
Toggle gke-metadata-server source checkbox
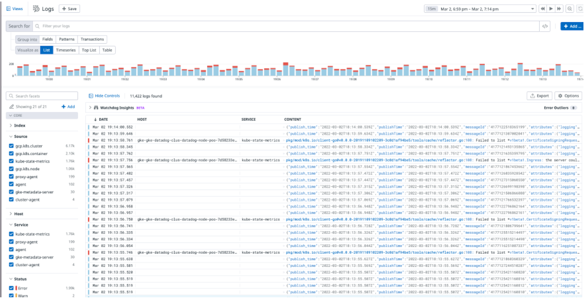coord(11,192)
